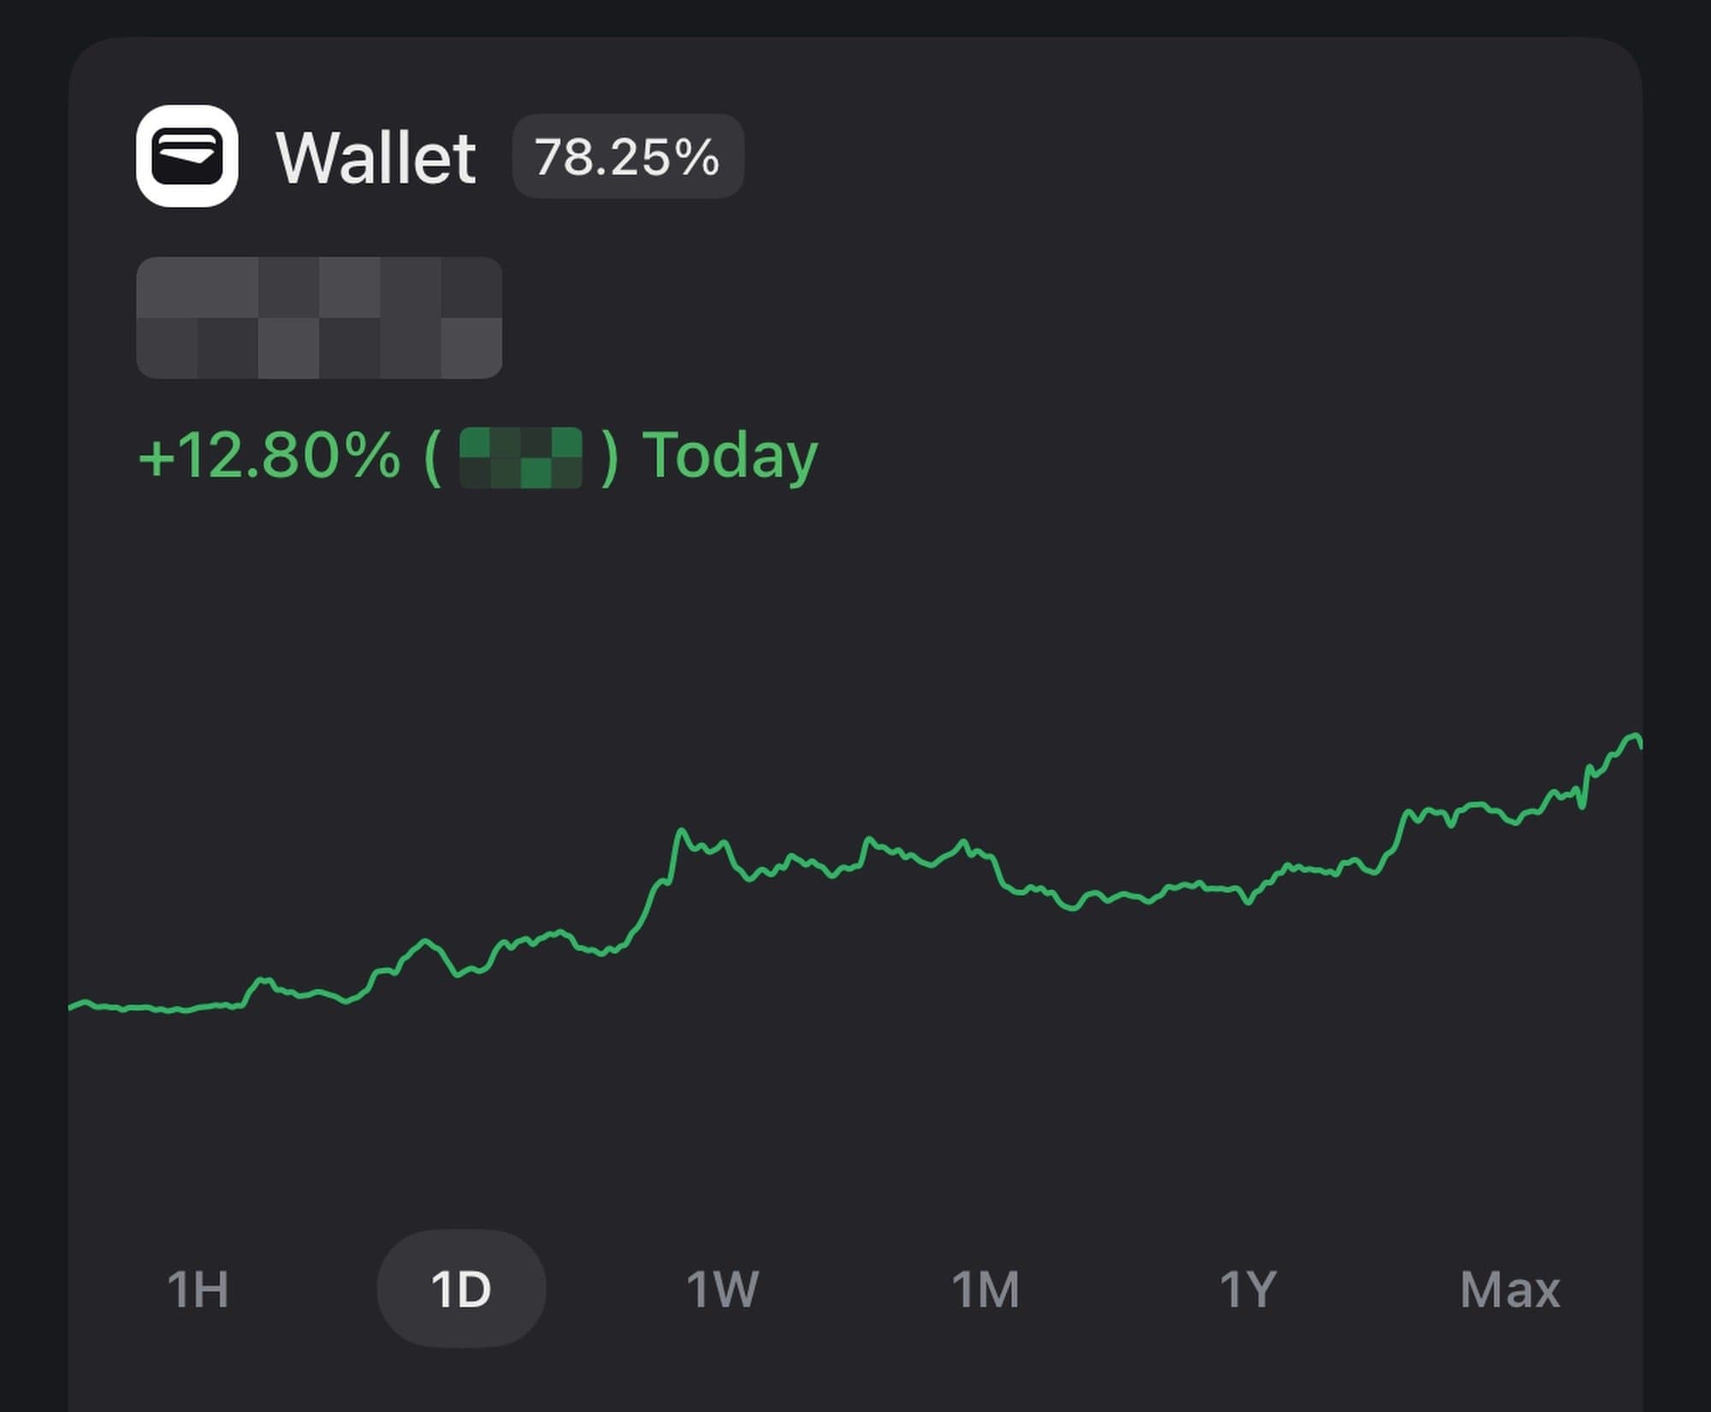1711x1412 pixels.
Task: Click the 78.25% allocation badge
Action: click(627, 157)
